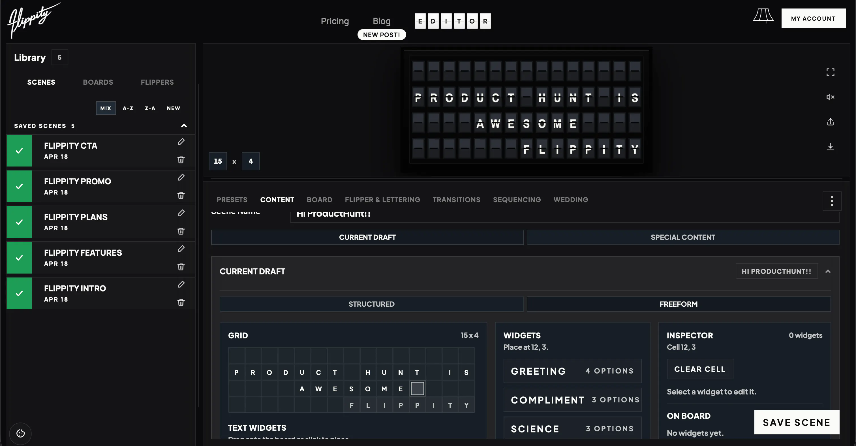Image resolution: width=856 pixels, height=446 pixels.
Task: Sort scenes A-Z
Action: [128, 108]
